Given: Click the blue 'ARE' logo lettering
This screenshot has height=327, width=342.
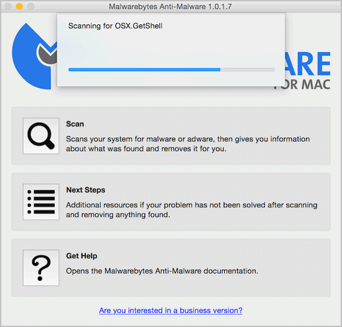Looking at the screenshot, I should (x=308, y=64).
